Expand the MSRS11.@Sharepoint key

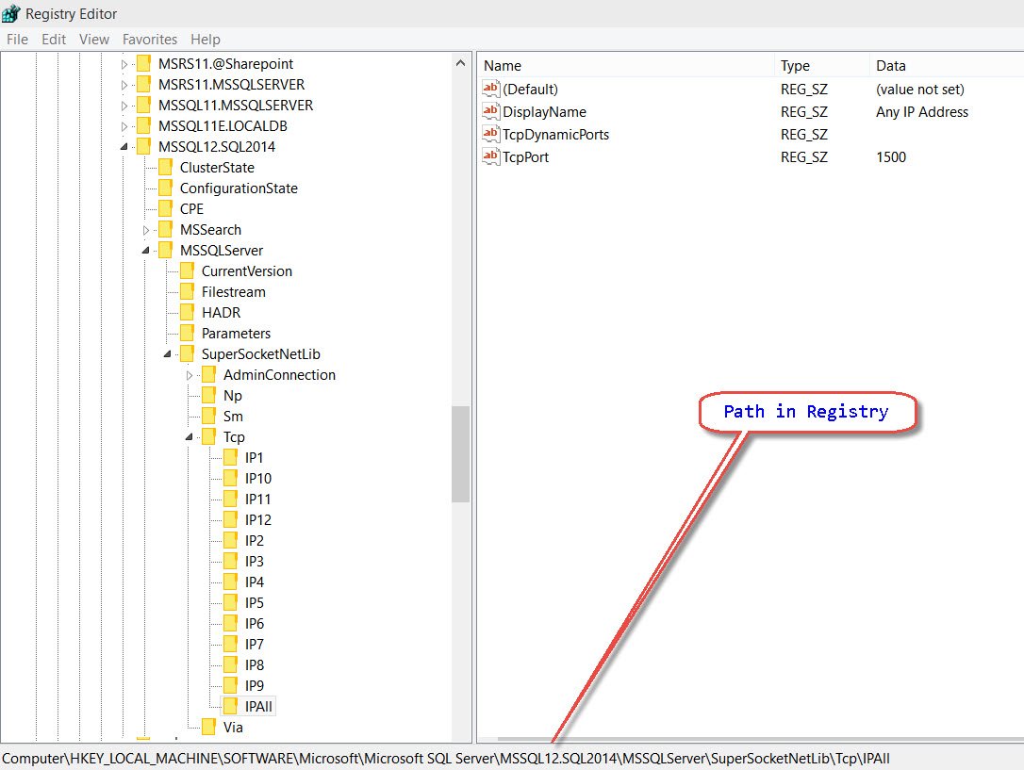pos(124,64)
